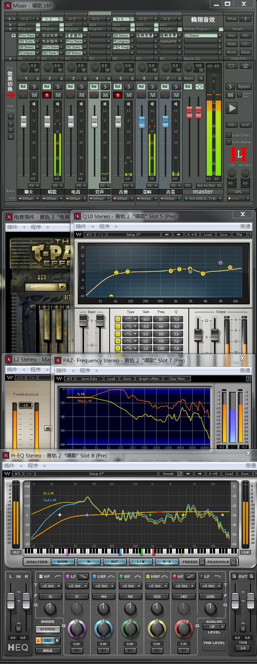Viewport: 257px width, 664px height.
Task: Mute track 2 in the mixer
Action: [x=58, y=95]
